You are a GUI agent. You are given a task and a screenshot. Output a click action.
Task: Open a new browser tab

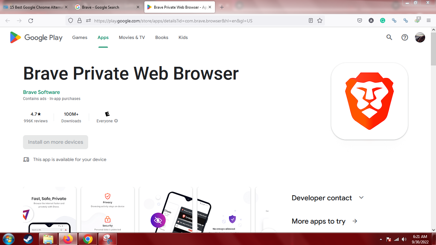(x=222, y=7)
